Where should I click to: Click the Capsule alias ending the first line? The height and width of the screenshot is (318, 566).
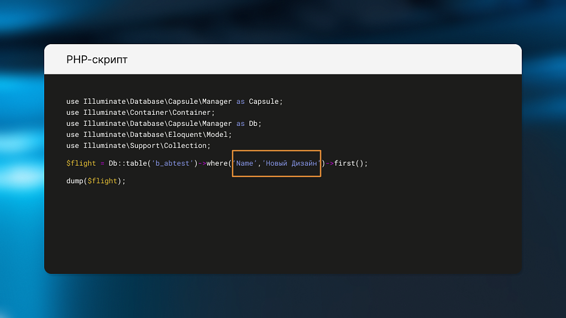(x=265, y=102)
